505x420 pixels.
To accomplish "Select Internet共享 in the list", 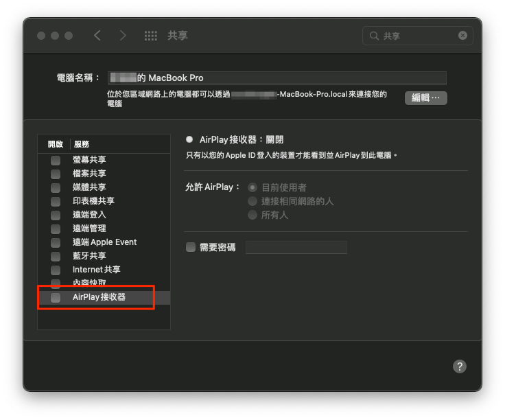I will 96,270.
